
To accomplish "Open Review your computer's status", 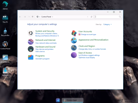I will [x=46, y=33].
